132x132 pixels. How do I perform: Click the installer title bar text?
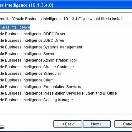27,5
